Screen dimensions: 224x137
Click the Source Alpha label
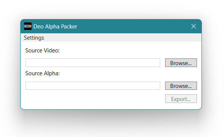(42, 73)
